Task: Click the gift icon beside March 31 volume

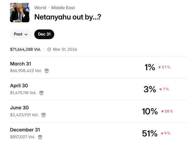Action: click(47, 71)
